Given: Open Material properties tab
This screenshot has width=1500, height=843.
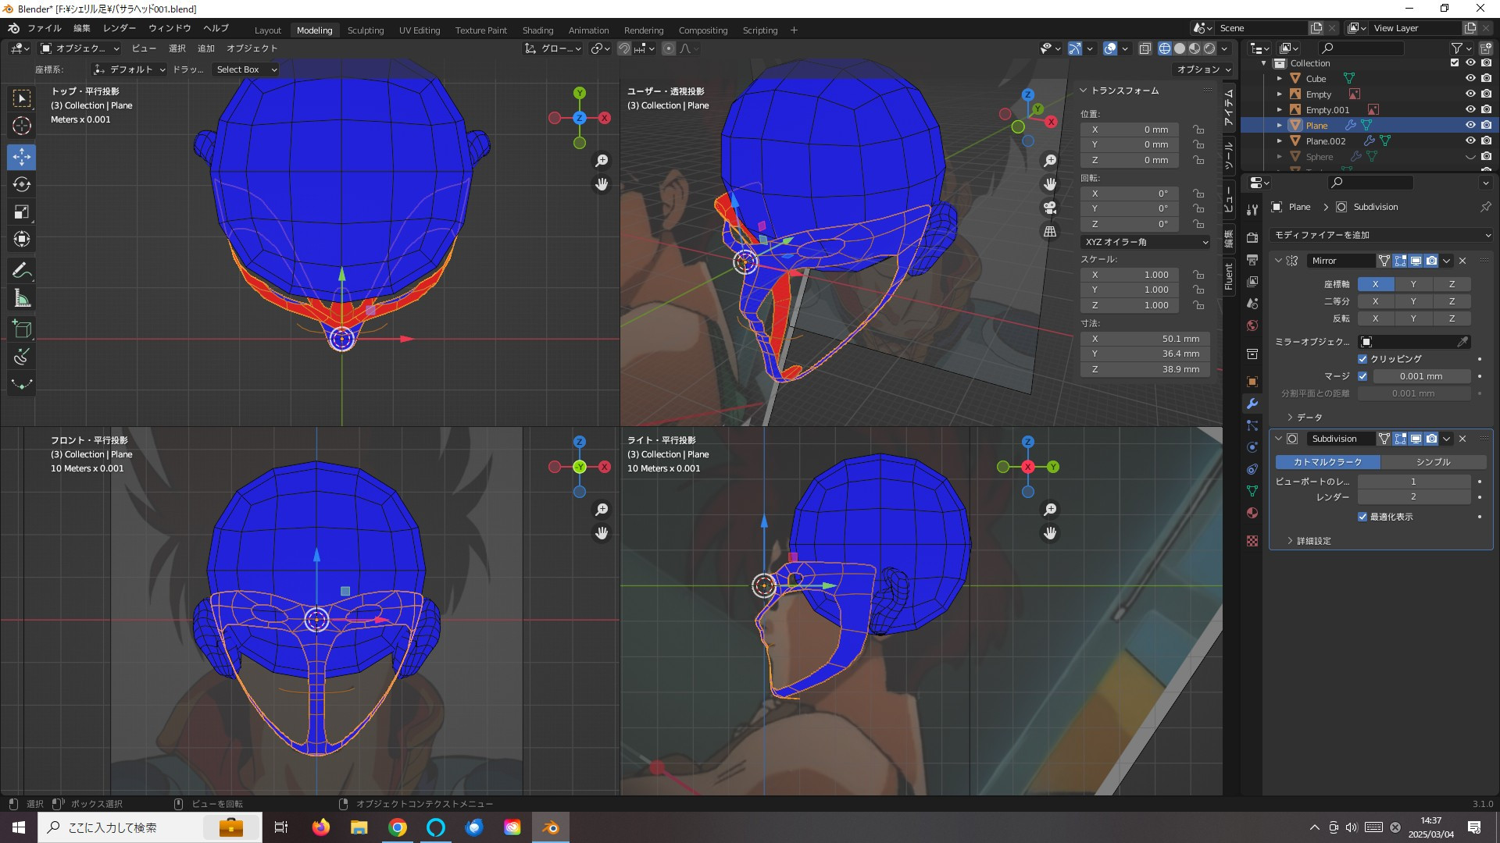Looking at the screenshot, I should click(1252, 513).
